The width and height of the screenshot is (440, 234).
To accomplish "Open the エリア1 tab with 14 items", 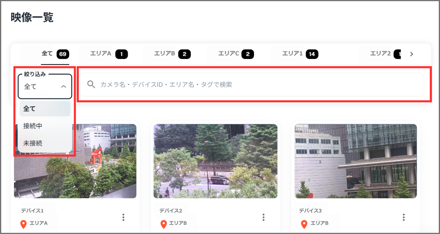I will pos(300,54).
